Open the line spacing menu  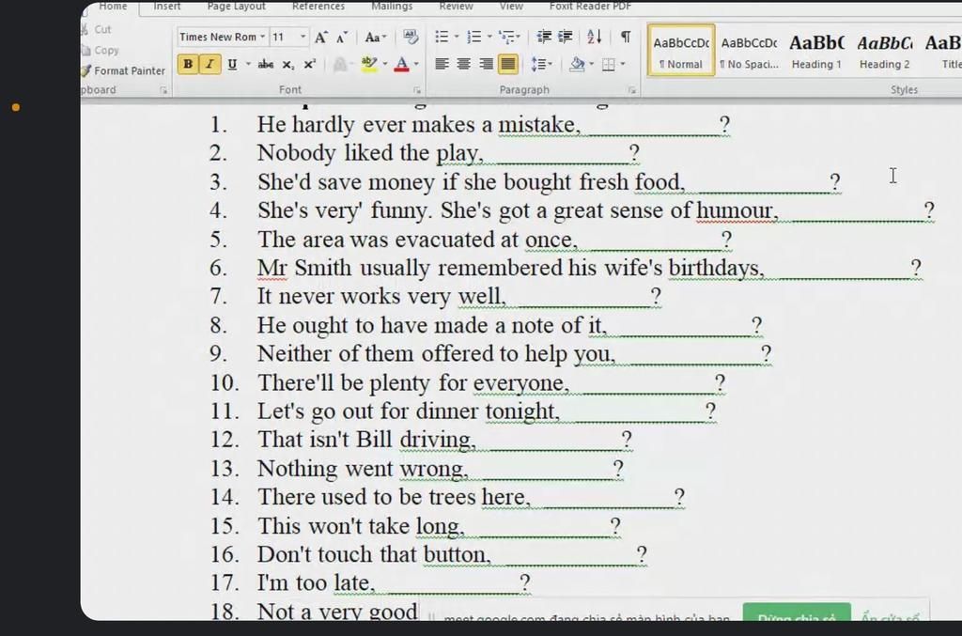point(541,64)
